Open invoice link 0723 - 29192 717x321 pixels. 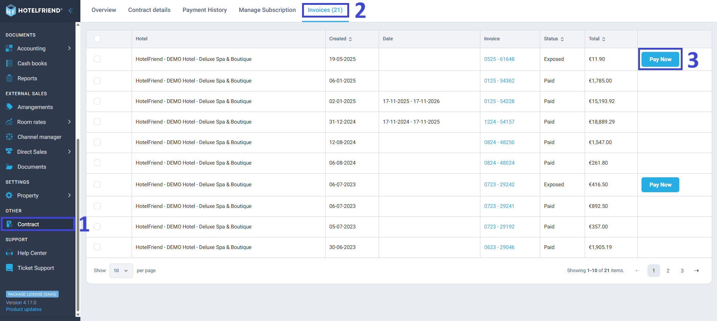499,227
